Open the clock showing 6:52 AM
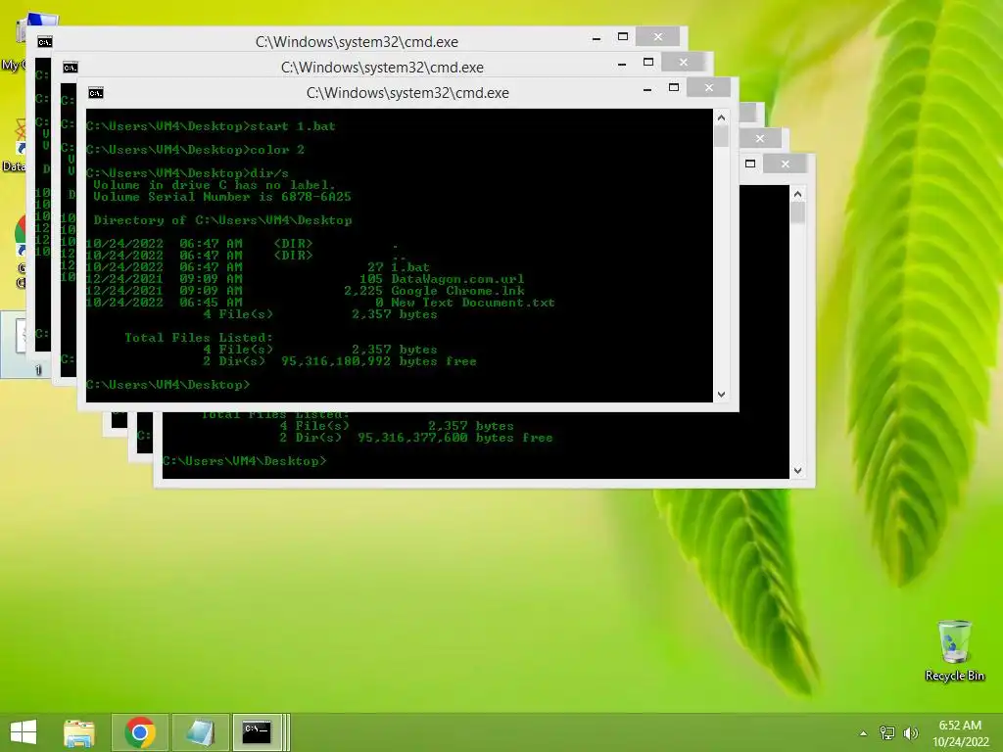1003x752 pixels. click(x=960, y=733)
